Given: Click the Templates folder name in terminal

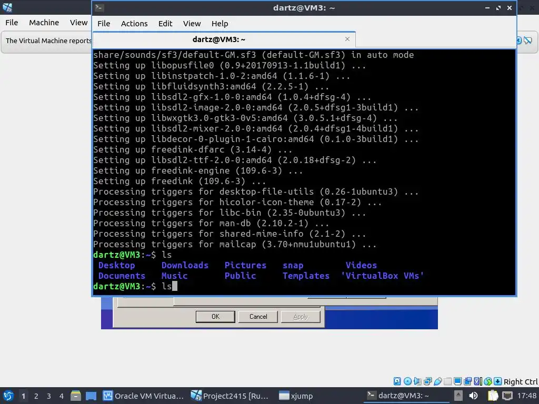Looking at the screenshot, I should click(x=306, y=276).
